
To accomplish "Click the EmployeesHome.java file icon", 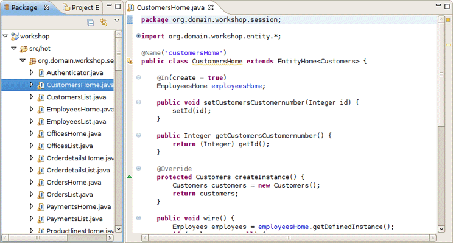I will click(41, 109).
